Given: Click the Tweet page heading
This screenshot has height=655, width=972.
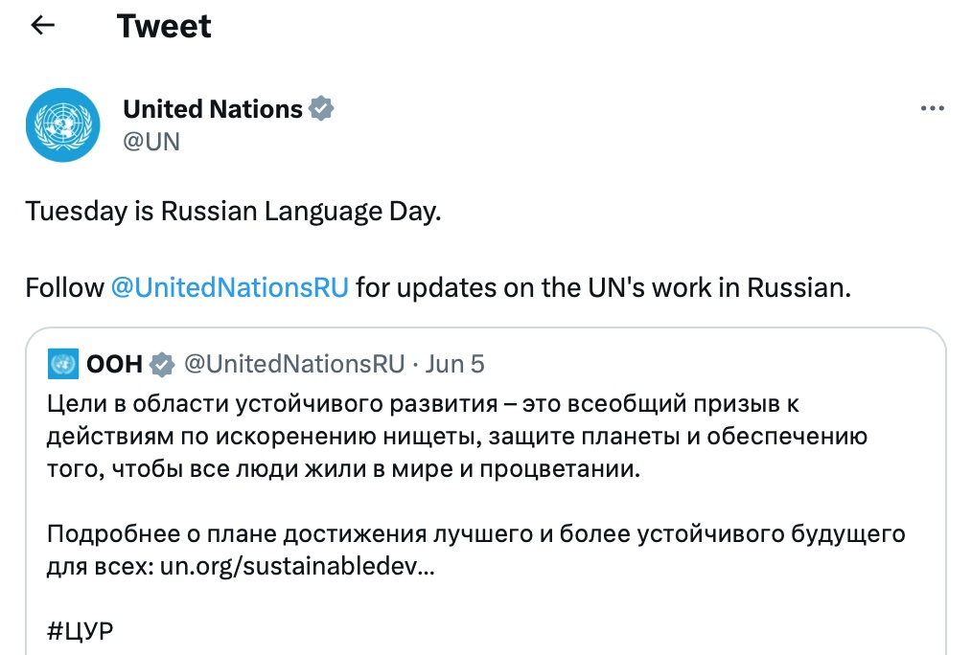Looking at the screenshot, I should (164, 26).
